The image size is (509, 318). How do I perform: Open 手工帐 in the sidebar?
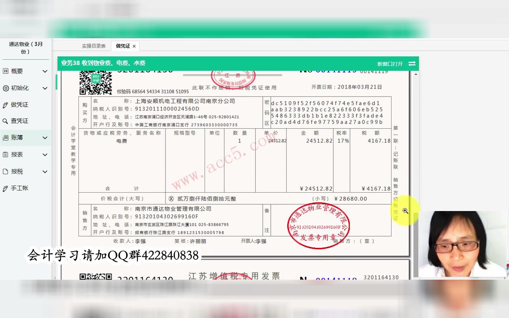(x=20, y=188)
